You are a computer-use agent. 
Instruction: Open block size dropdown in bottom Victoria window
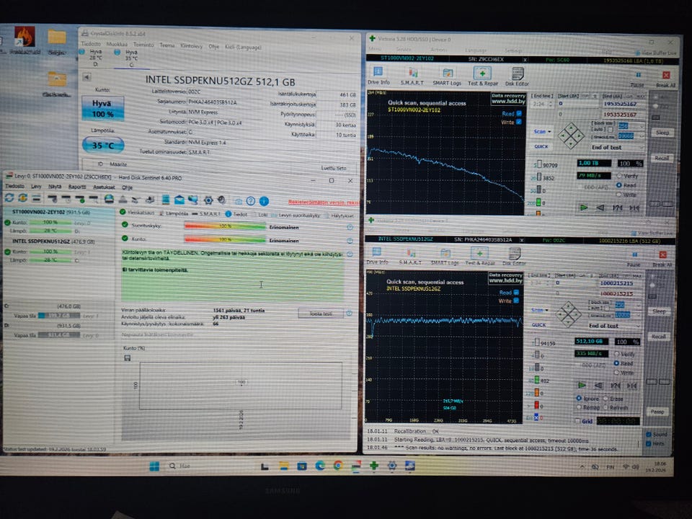[628, 304]
